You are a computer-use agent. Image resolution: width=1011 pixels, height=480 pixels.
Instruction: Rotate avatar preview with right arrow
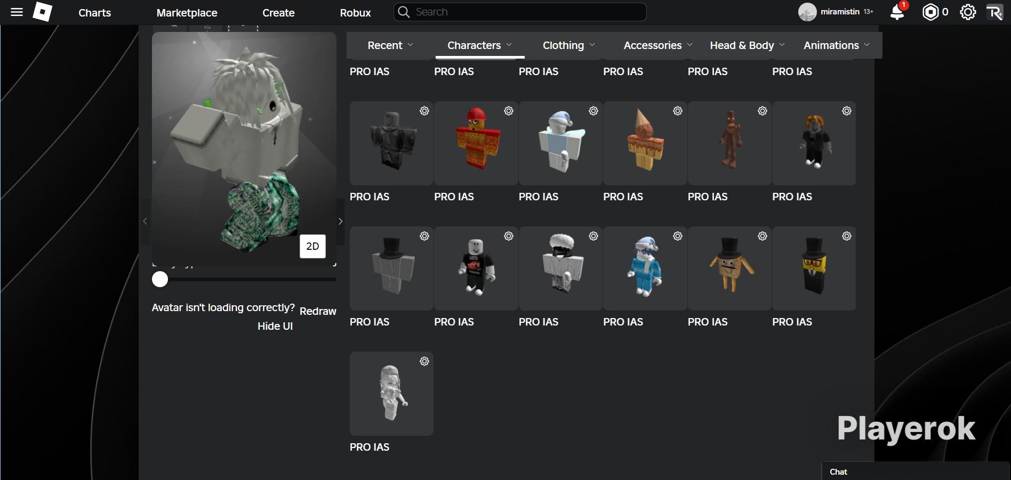click(340, 221)
